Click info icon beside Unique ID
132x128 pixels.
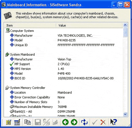[x=12, y=45]
